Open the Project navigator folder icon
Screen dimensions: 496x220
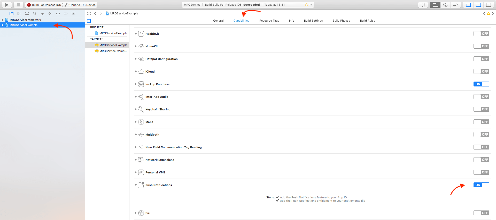[11, 13]
